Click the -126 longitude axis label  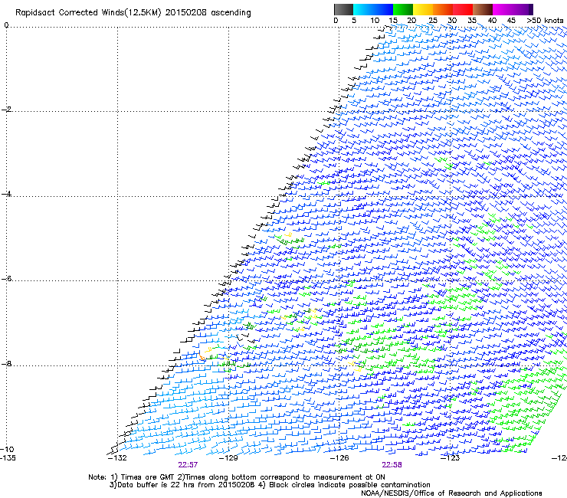339,458
